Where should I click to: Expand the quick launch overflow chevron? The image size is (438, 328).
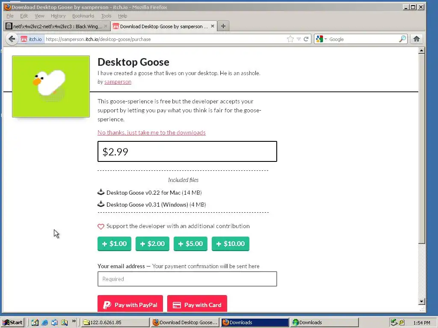point(74,321)
